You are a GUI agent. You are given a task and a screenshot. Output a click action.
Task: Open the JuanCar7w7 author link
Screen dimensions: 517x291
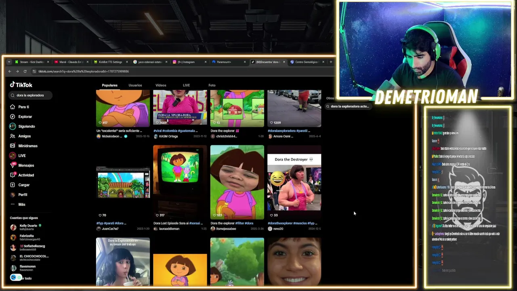[110, 229]
